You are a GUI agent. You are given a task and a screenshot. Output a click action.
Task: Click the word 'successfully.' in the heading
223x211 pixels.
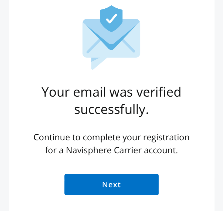111,110
